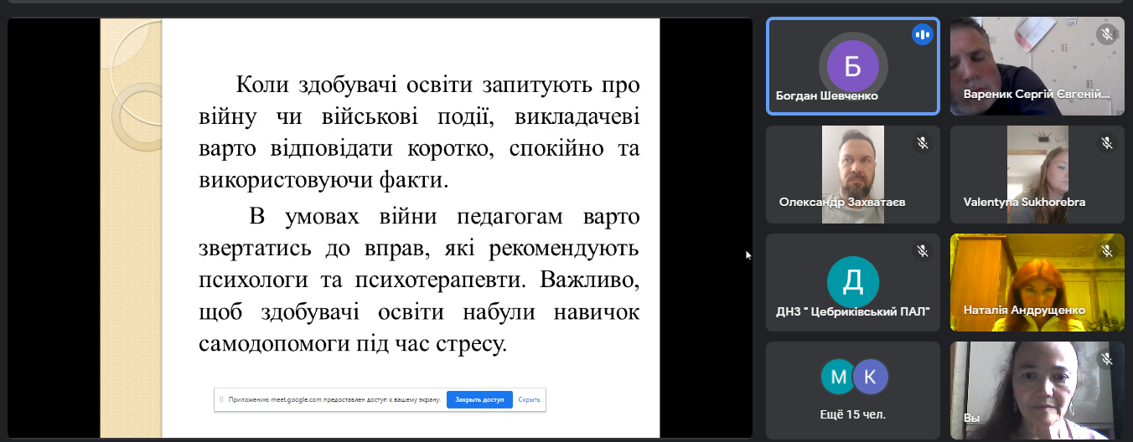Click muted mic icon on ДНЗ Цебриківський ПАЛ tile
This screenshot has height=442, width=1133.
(923, 250)
